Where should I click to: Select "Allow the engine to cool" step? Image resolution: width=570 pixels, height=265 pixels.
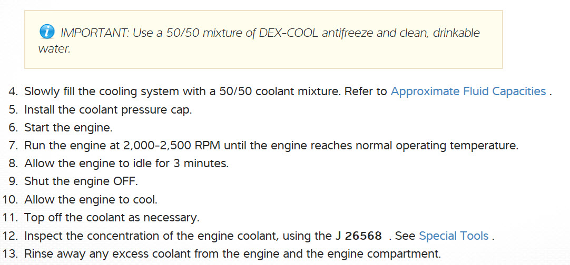[91, 200]
